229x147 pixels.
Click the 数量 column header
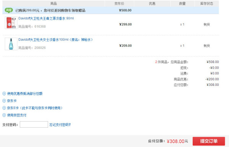tap(182, 3)
